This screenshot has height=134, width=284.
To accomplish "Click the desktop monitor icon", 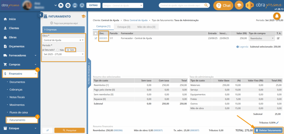I will click(x=82, y=6).
